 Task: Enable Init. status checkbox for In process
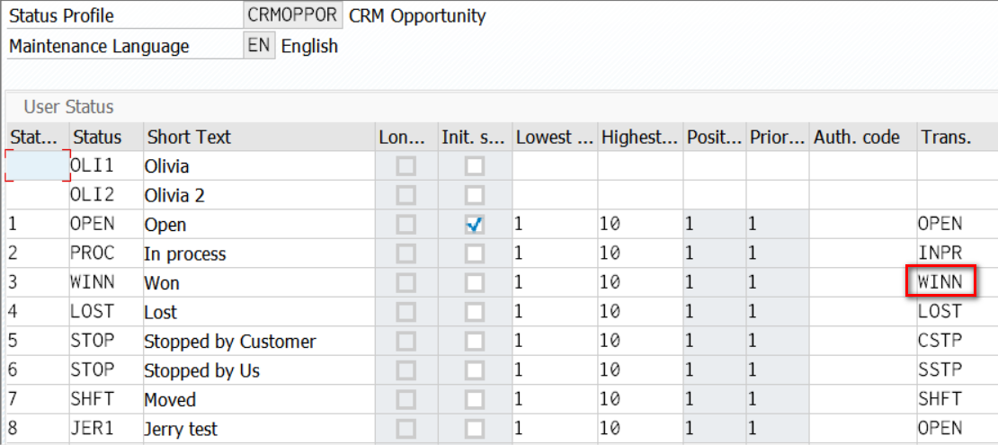(x=474, y=254)
